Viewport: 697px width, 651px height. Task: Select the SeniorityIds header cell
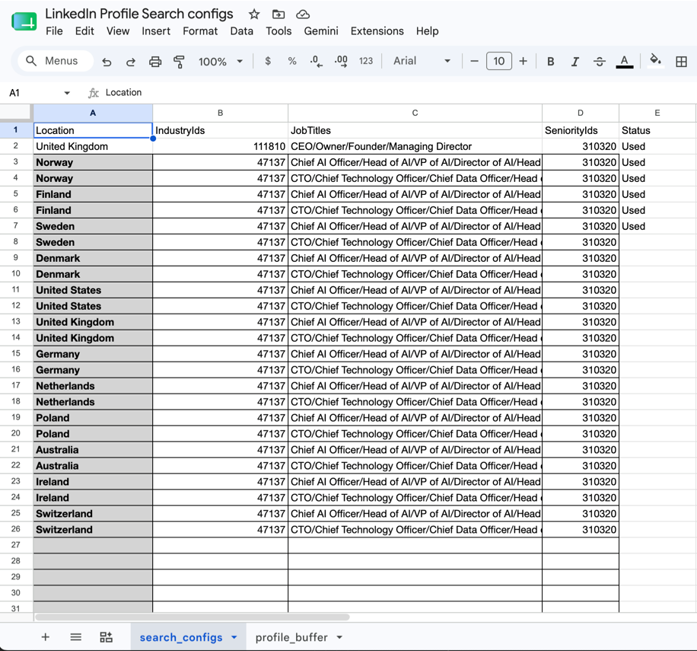pos(581,130)
